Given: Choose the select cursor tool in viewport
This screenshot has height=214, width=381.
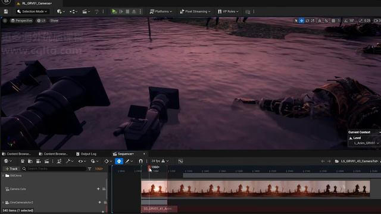Looking at the screenshot, I should (x=296, y=21).
